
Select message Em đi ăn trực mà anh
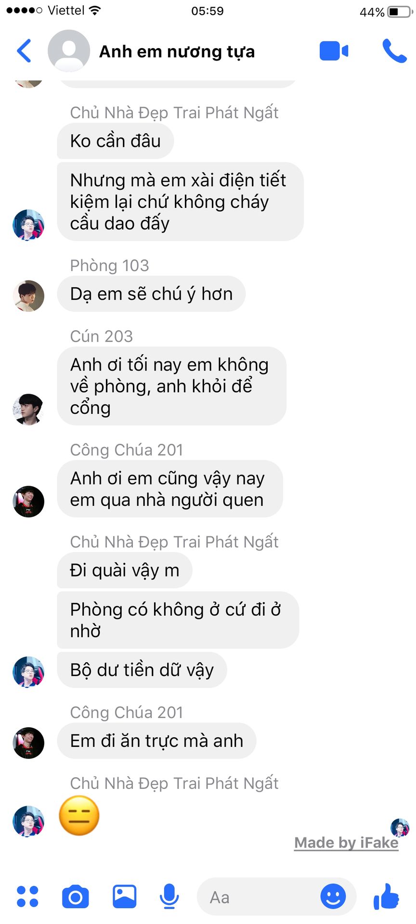point(156,741)
